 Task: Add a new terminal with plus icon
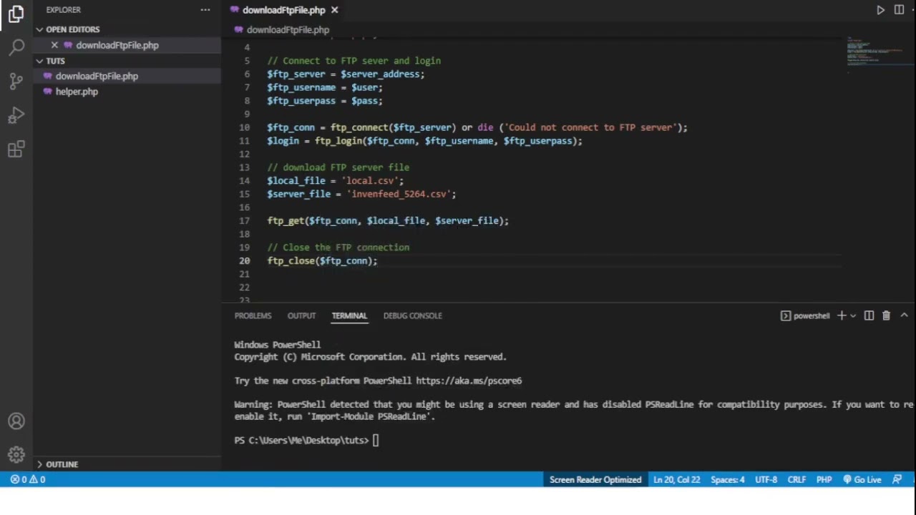(842, 315)
